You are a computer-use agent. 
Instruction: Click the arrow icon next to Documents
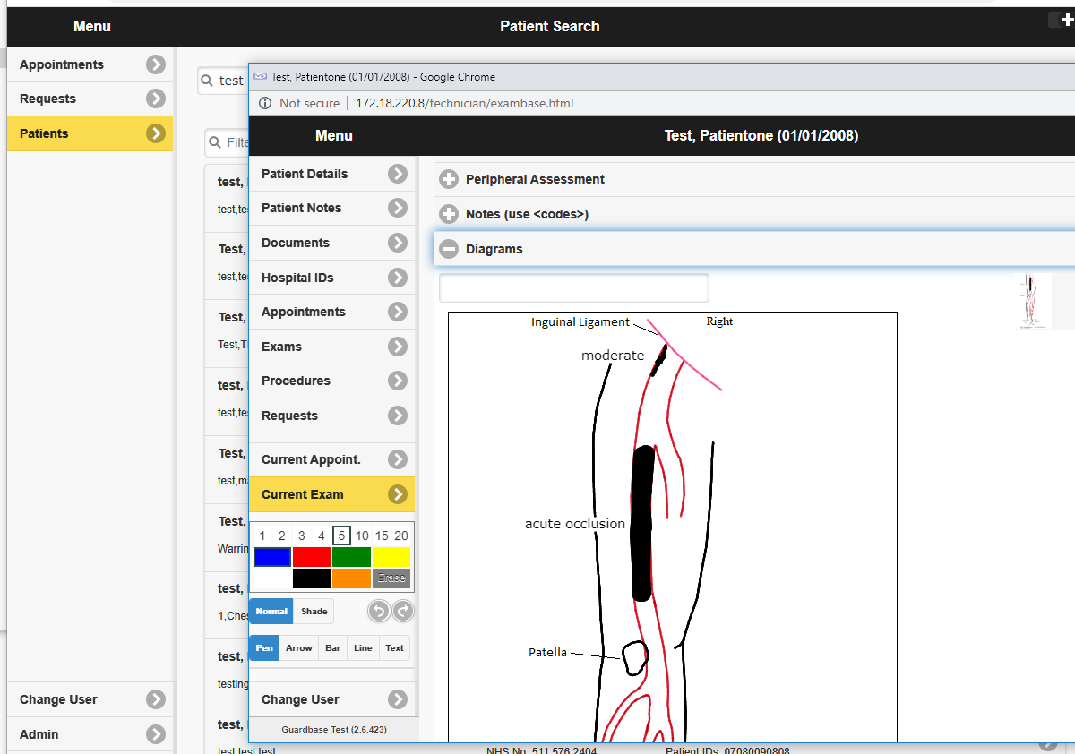pyautogui.click(x=398, y=243)
